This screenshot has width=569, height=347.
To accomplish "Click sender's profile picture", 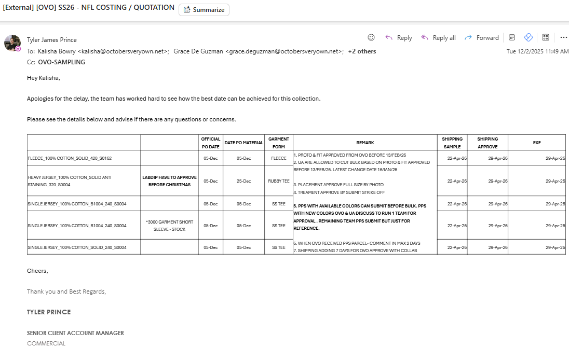I will point(12,43).
